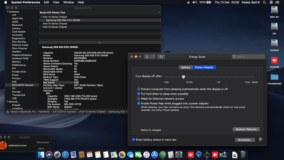The width and height of the screenshot is (284, 160).
Task: Open the Energy Saver help question mark
Action: click(x=260, y=139)
